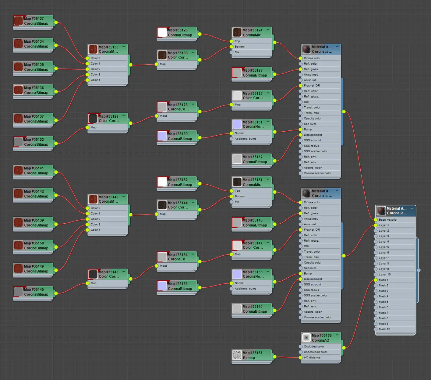This screenshot has width=431, height=380.
Task: Select the Map #35157 Bitmap noise thumbnail
Action: point(237,355)
